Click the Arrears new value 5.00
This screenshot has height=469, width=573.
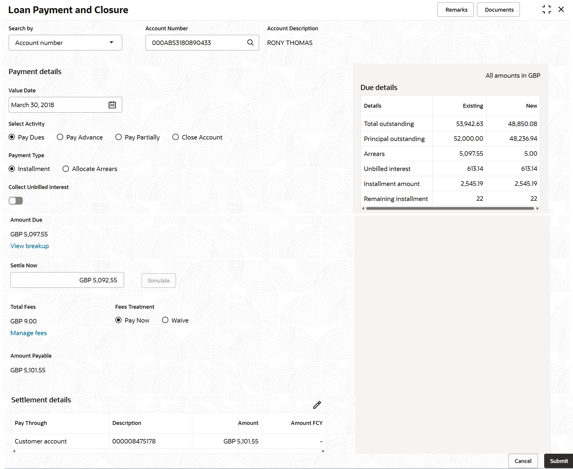click(531, 154)
